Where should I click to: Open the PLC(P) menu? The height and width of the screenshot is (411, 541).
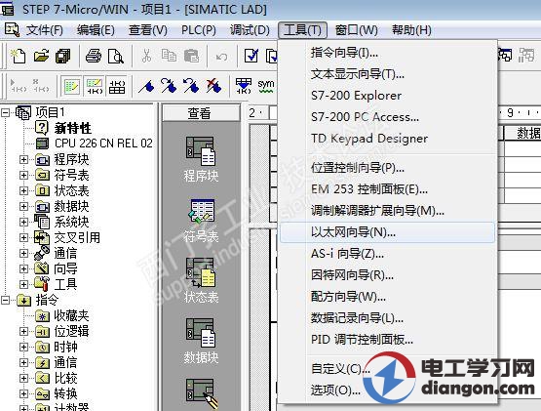(199, 30)
